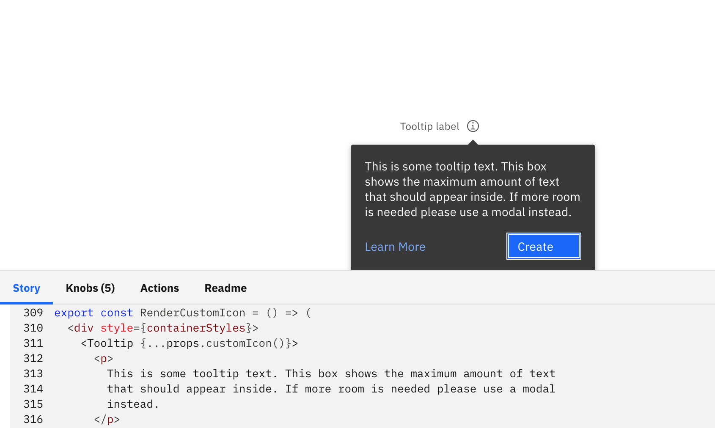Open the Actions tab
The width and height of the screenshot is (715, 428).
[x=159, y=288]
